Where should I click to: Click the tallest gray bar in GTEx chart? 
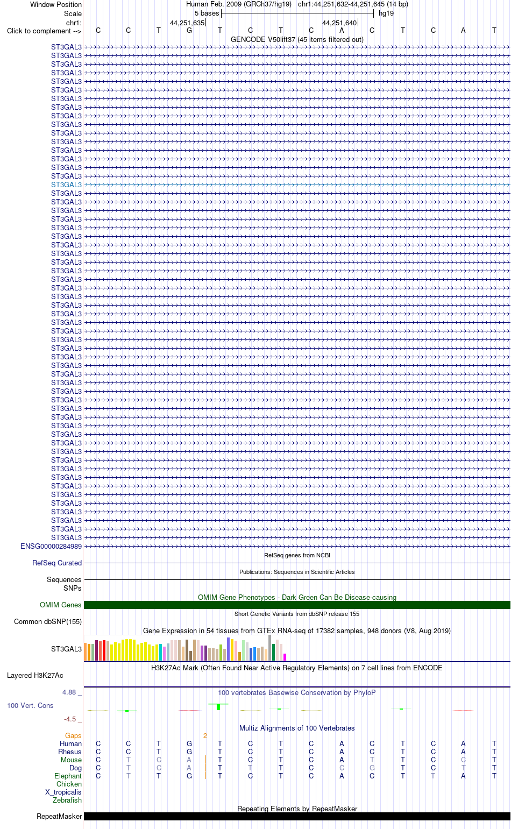point(270,648)
